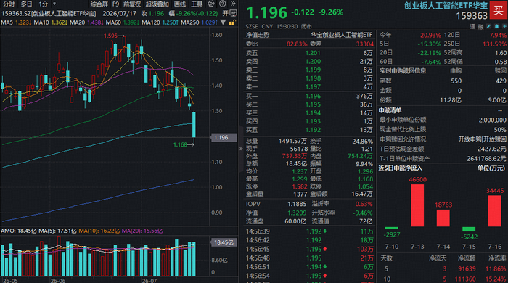Open the 综合屏 combined screen
The width and height of the screenshot is (508, 283).
[x=99, y=4]
